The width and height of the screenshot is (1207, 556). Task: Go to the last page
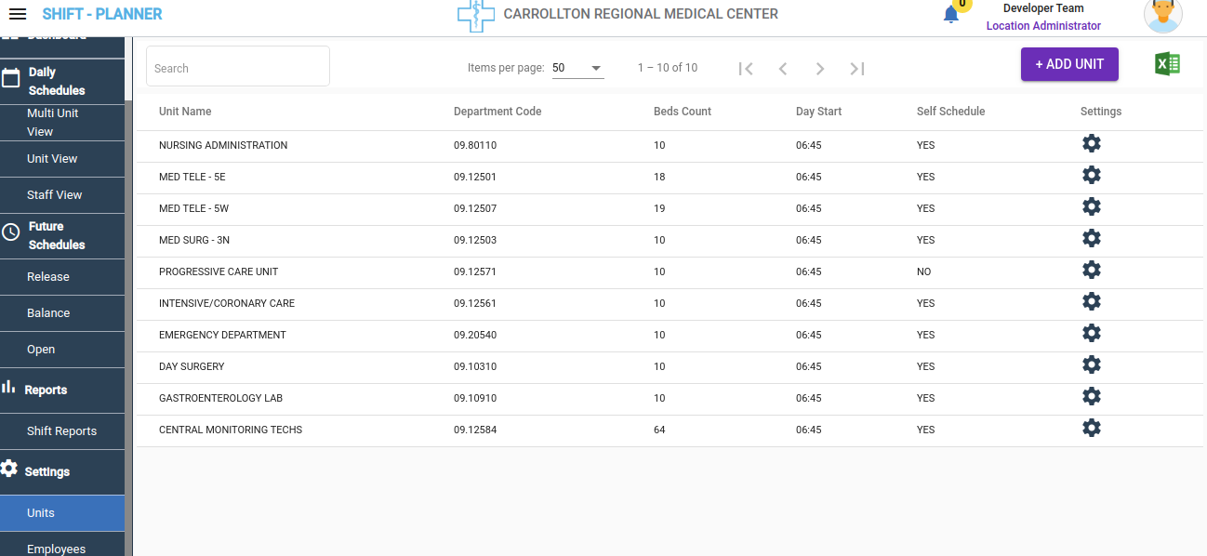[857, 68]
